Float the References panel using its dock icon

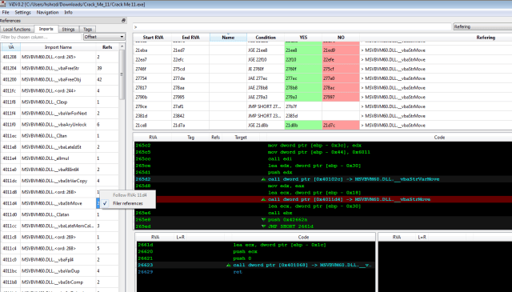(x=123, y=21)
